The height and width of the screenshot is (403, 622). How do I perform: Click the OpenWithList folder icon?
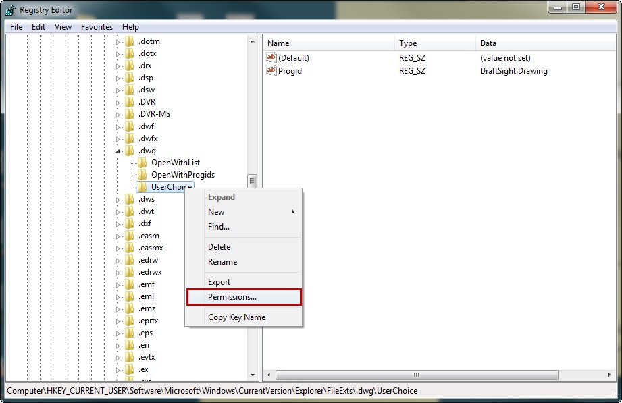(142, 163)
